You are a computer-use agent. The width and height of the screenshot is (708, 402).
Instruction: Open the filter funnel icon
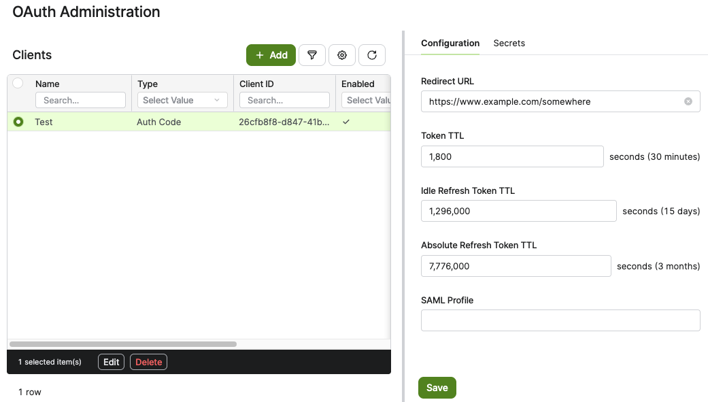[312, 55]
